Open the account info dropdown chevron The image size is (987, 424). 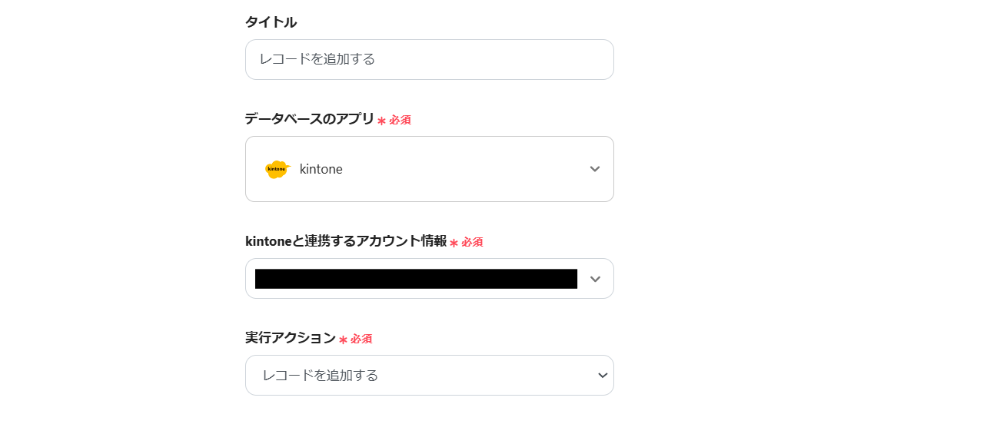tap(594, 279)
